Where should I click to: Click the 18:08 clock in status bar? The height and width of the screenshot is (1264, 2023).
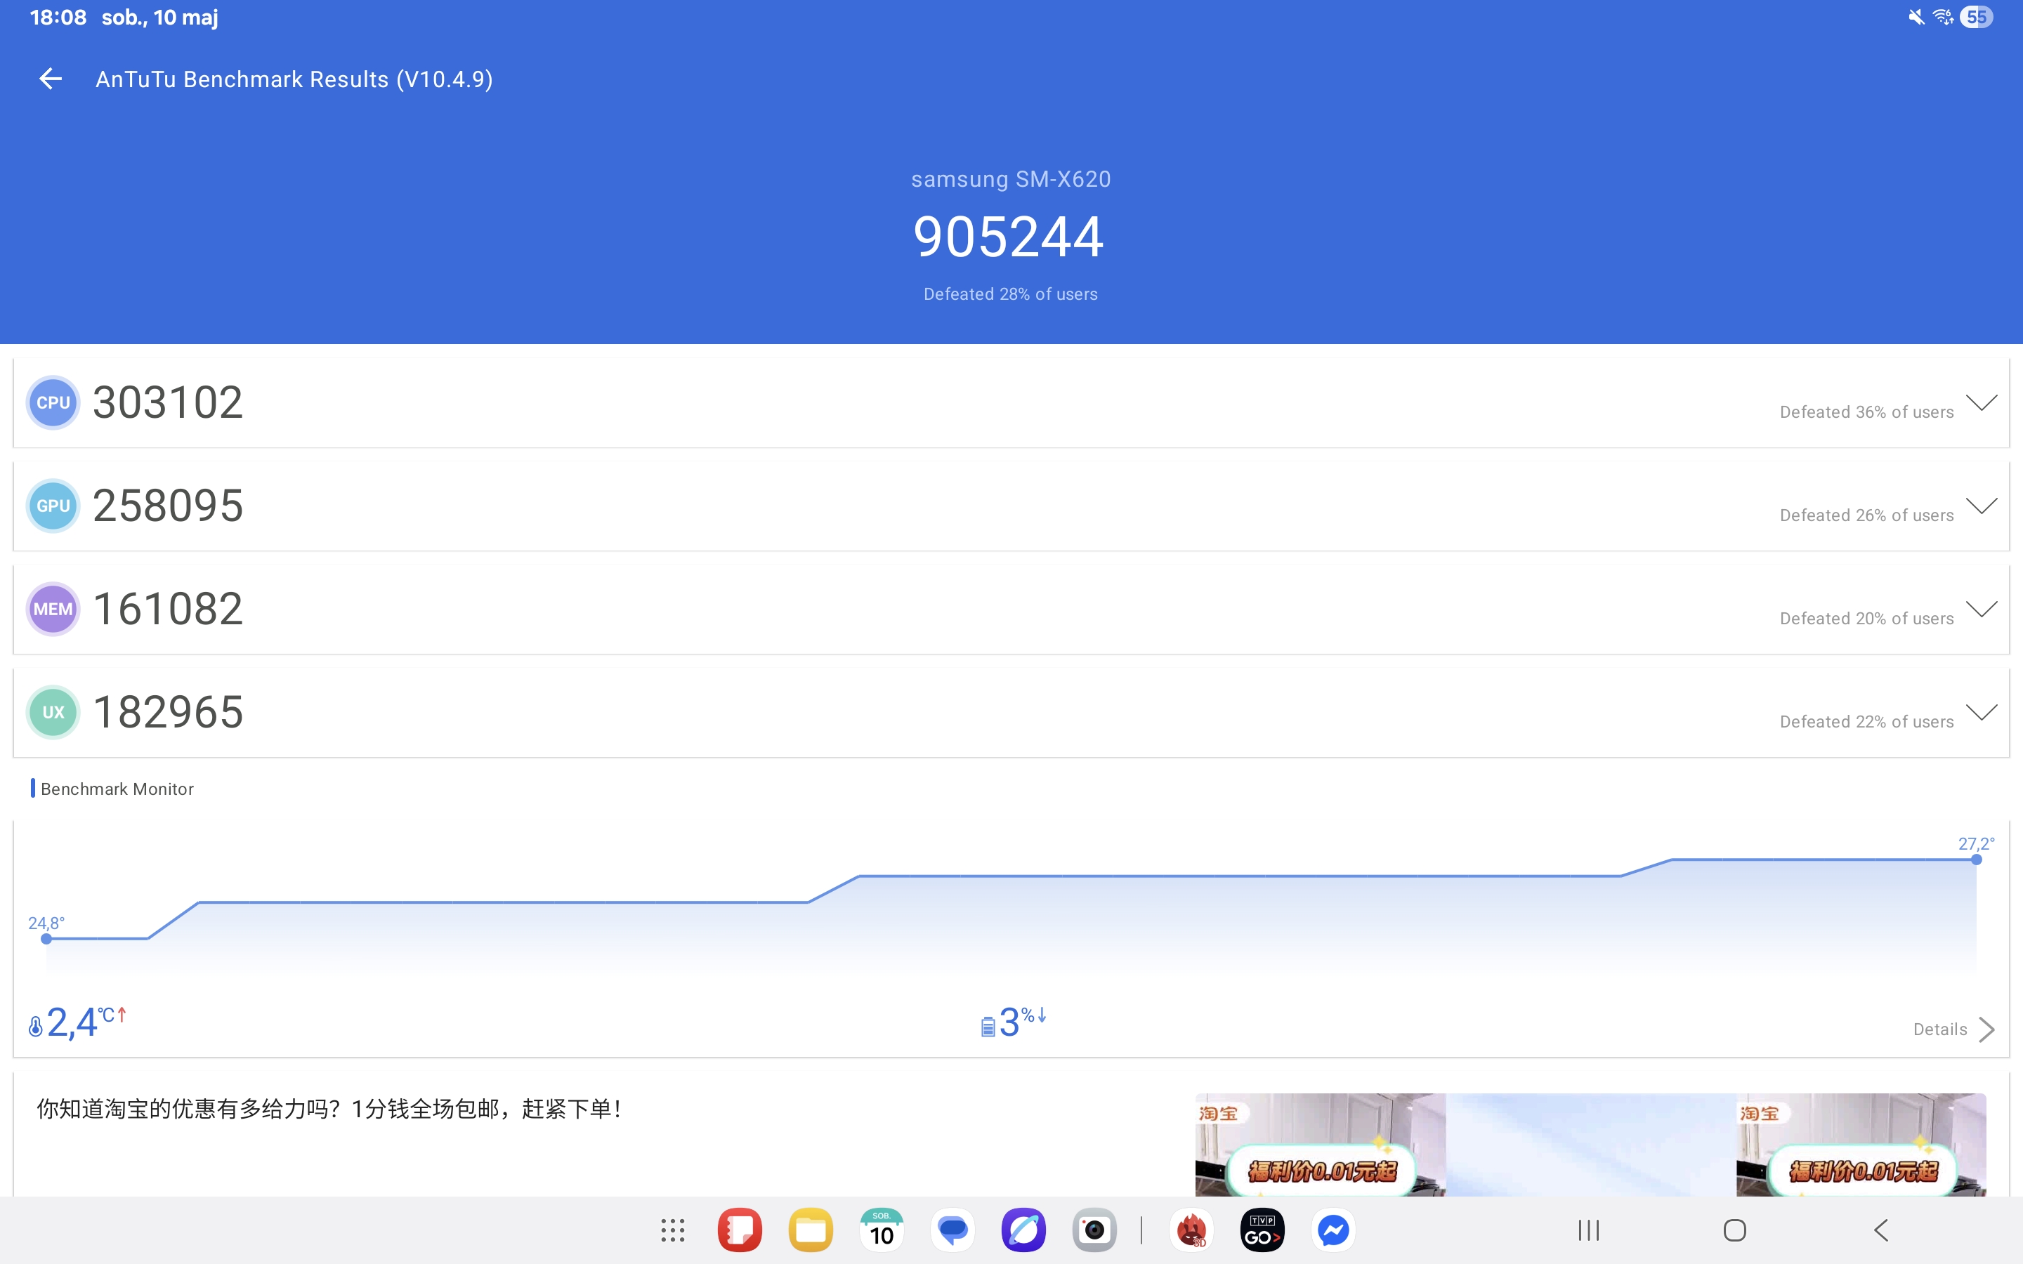(58, 18)
